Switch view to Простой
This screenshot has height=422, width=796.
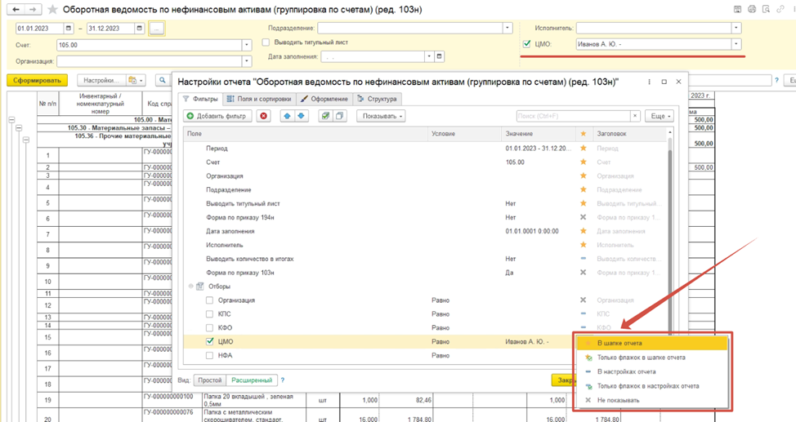(210, 380)
